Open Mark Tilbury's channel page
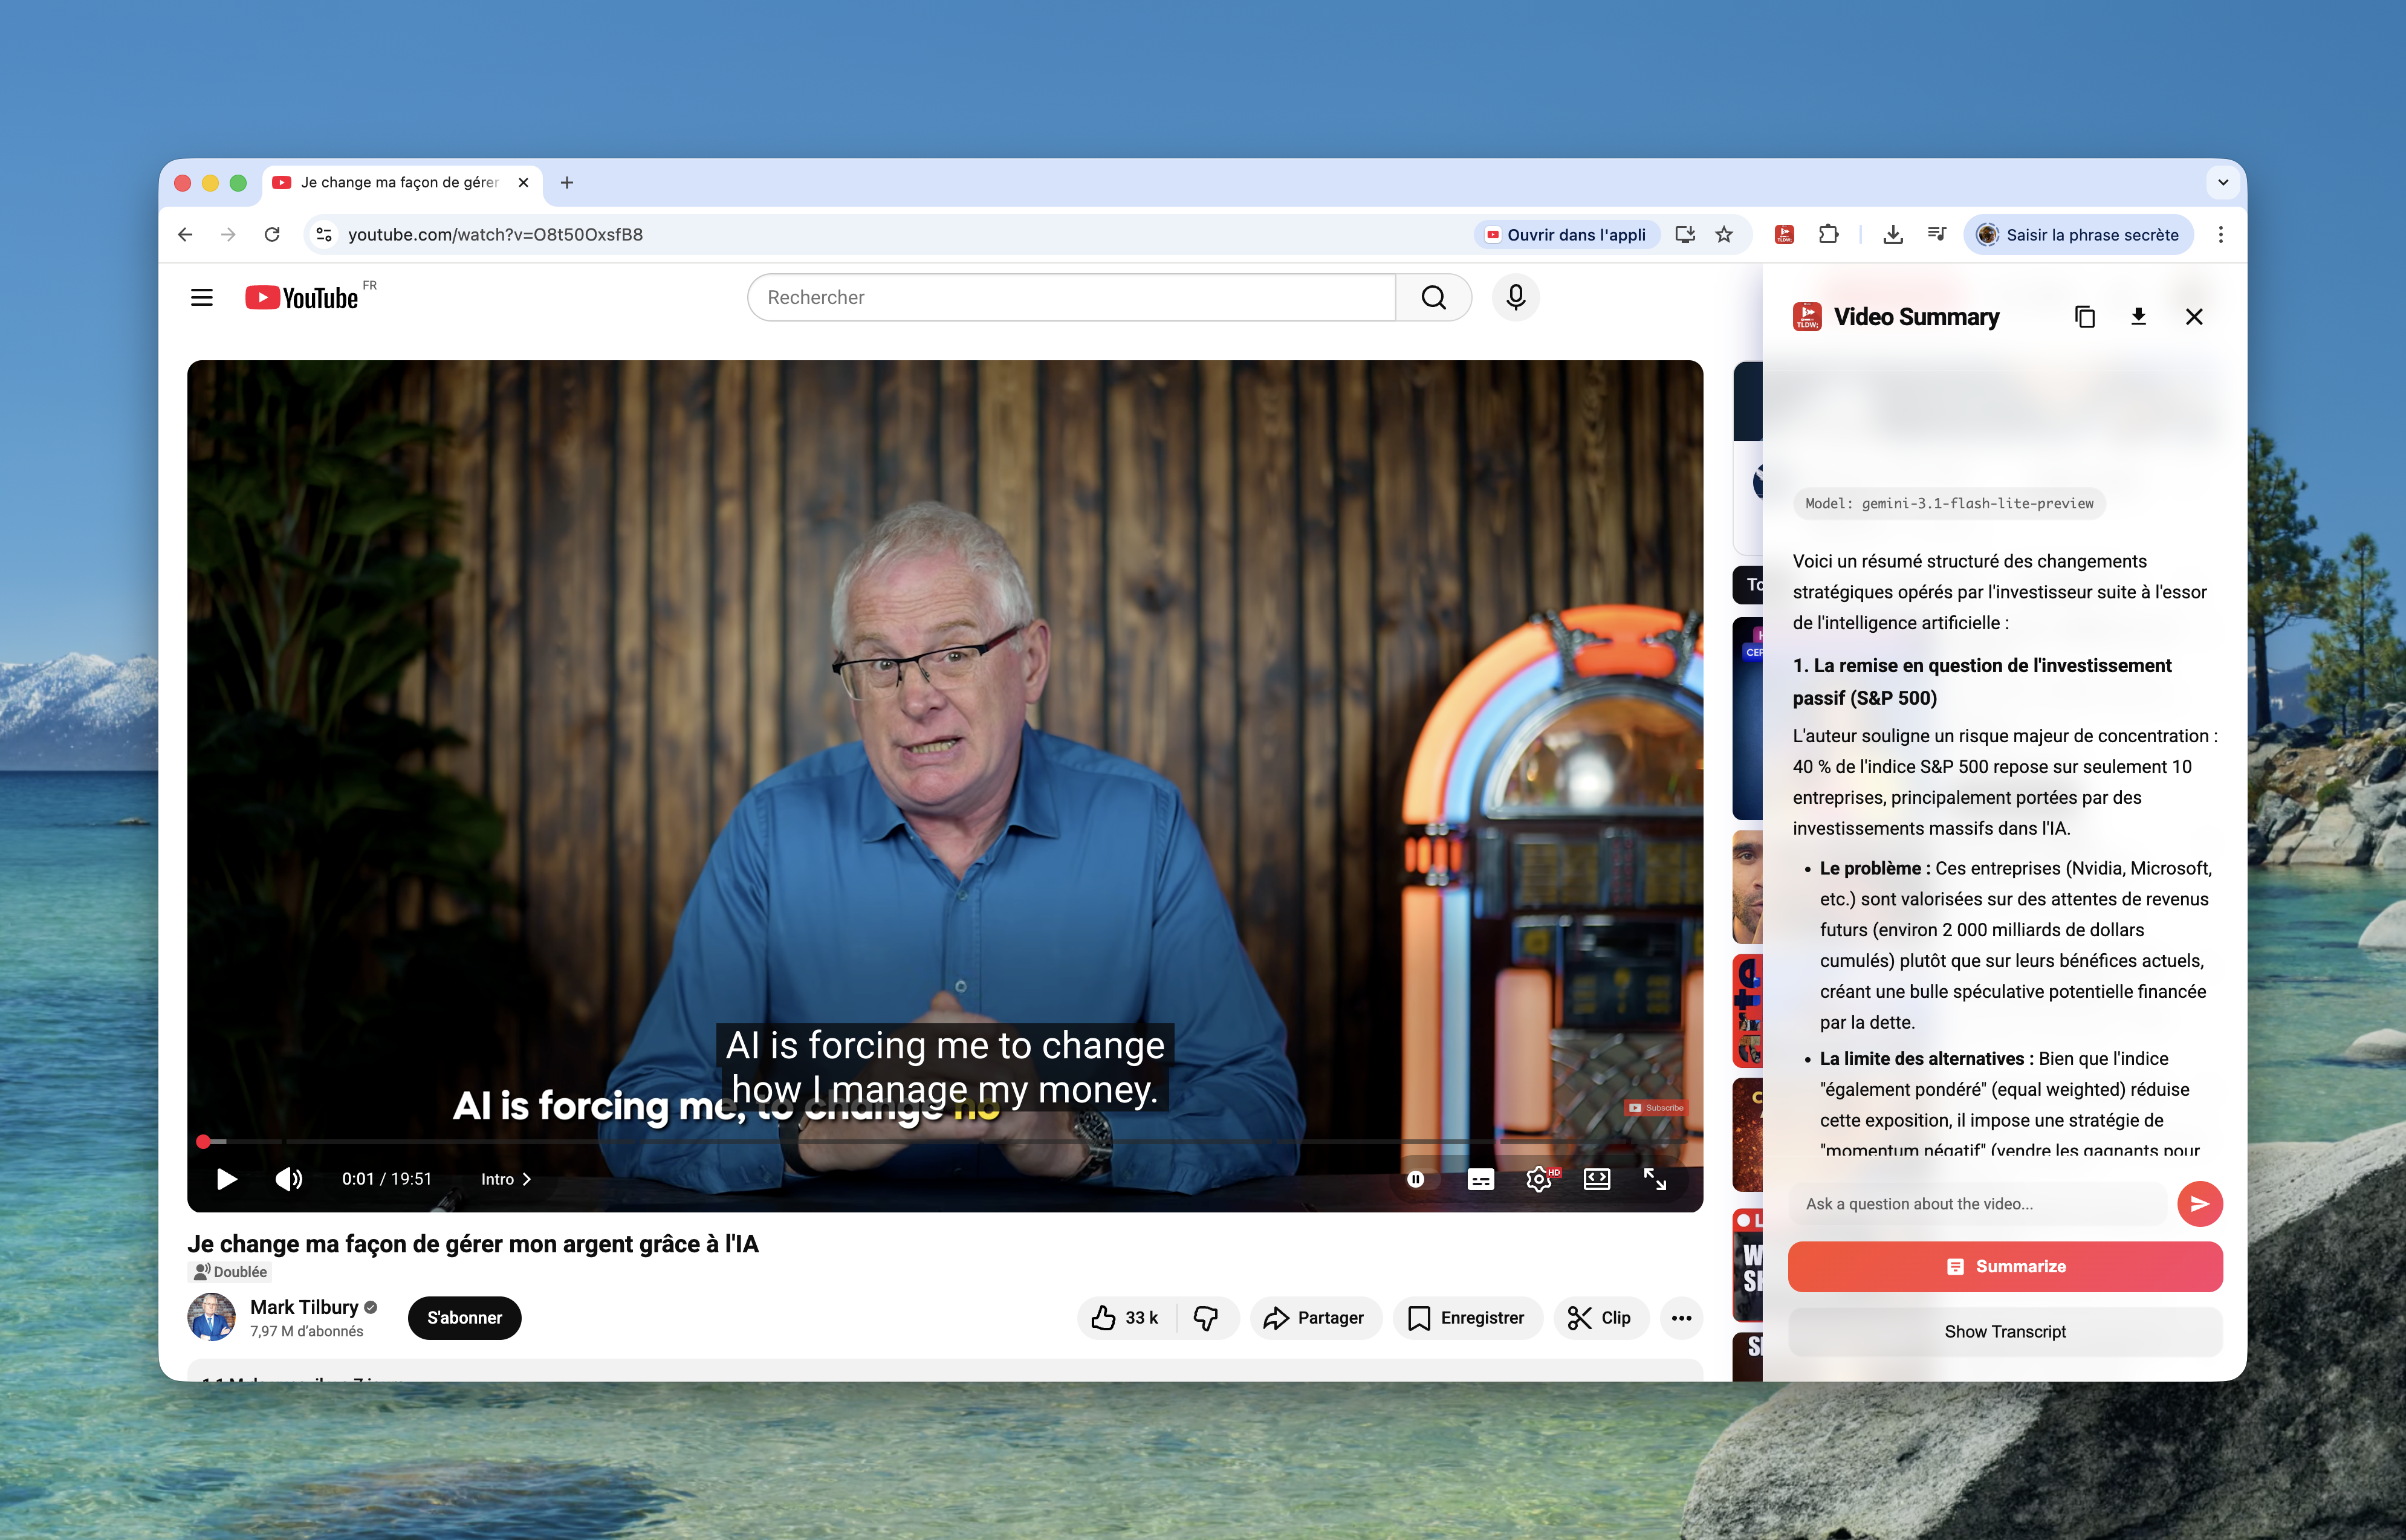 304,1307
